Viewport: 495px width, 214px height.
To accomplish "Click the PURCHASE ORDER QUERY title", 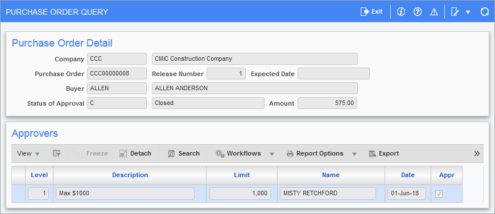I will tap(57, 12).
